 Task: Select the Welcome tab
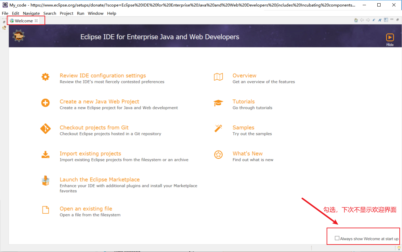click(x=24, y=21)
